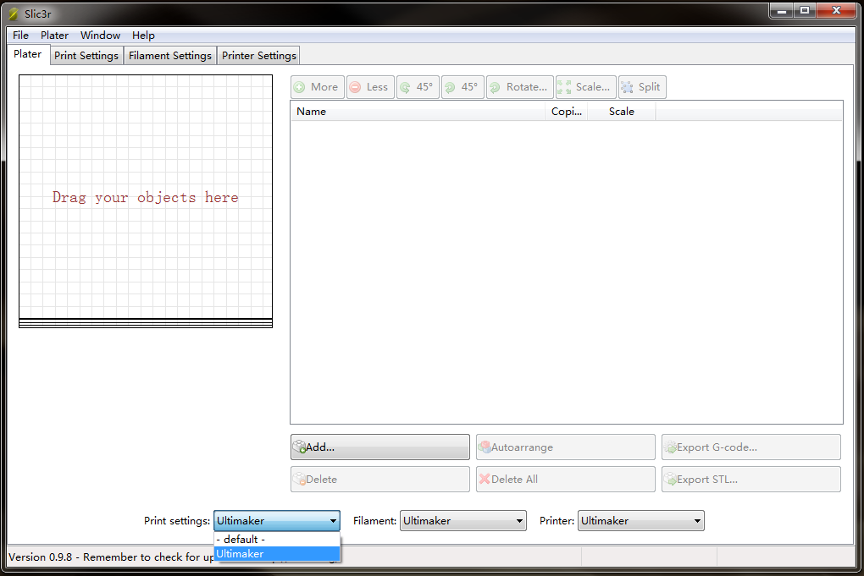
Task: Click the Split object button
Action: (642, 87)
